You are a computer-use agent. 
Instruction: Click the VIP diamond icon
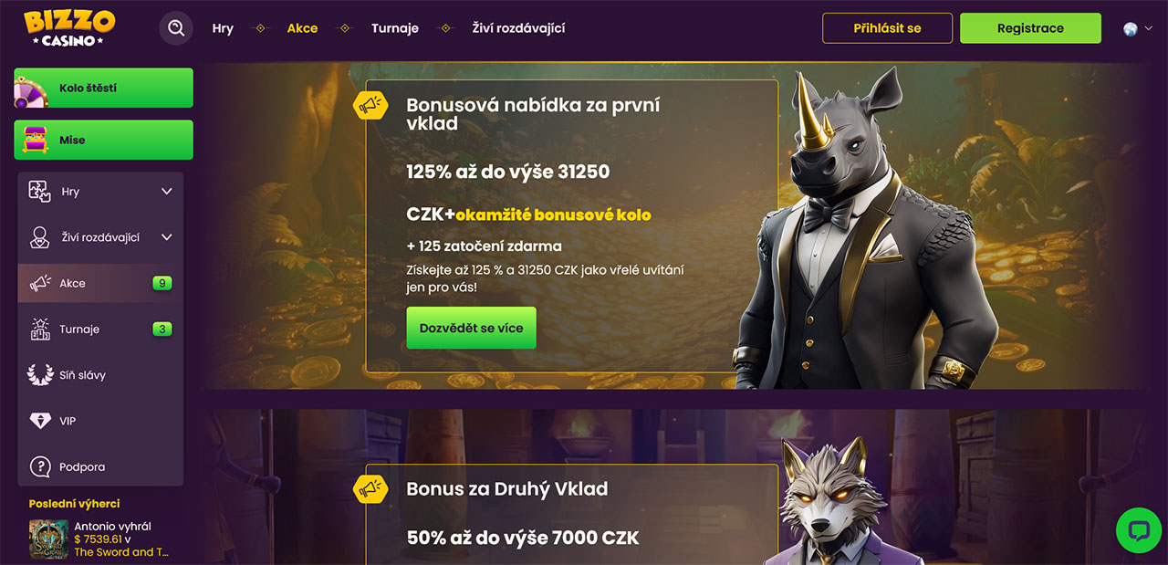(40, 421)
